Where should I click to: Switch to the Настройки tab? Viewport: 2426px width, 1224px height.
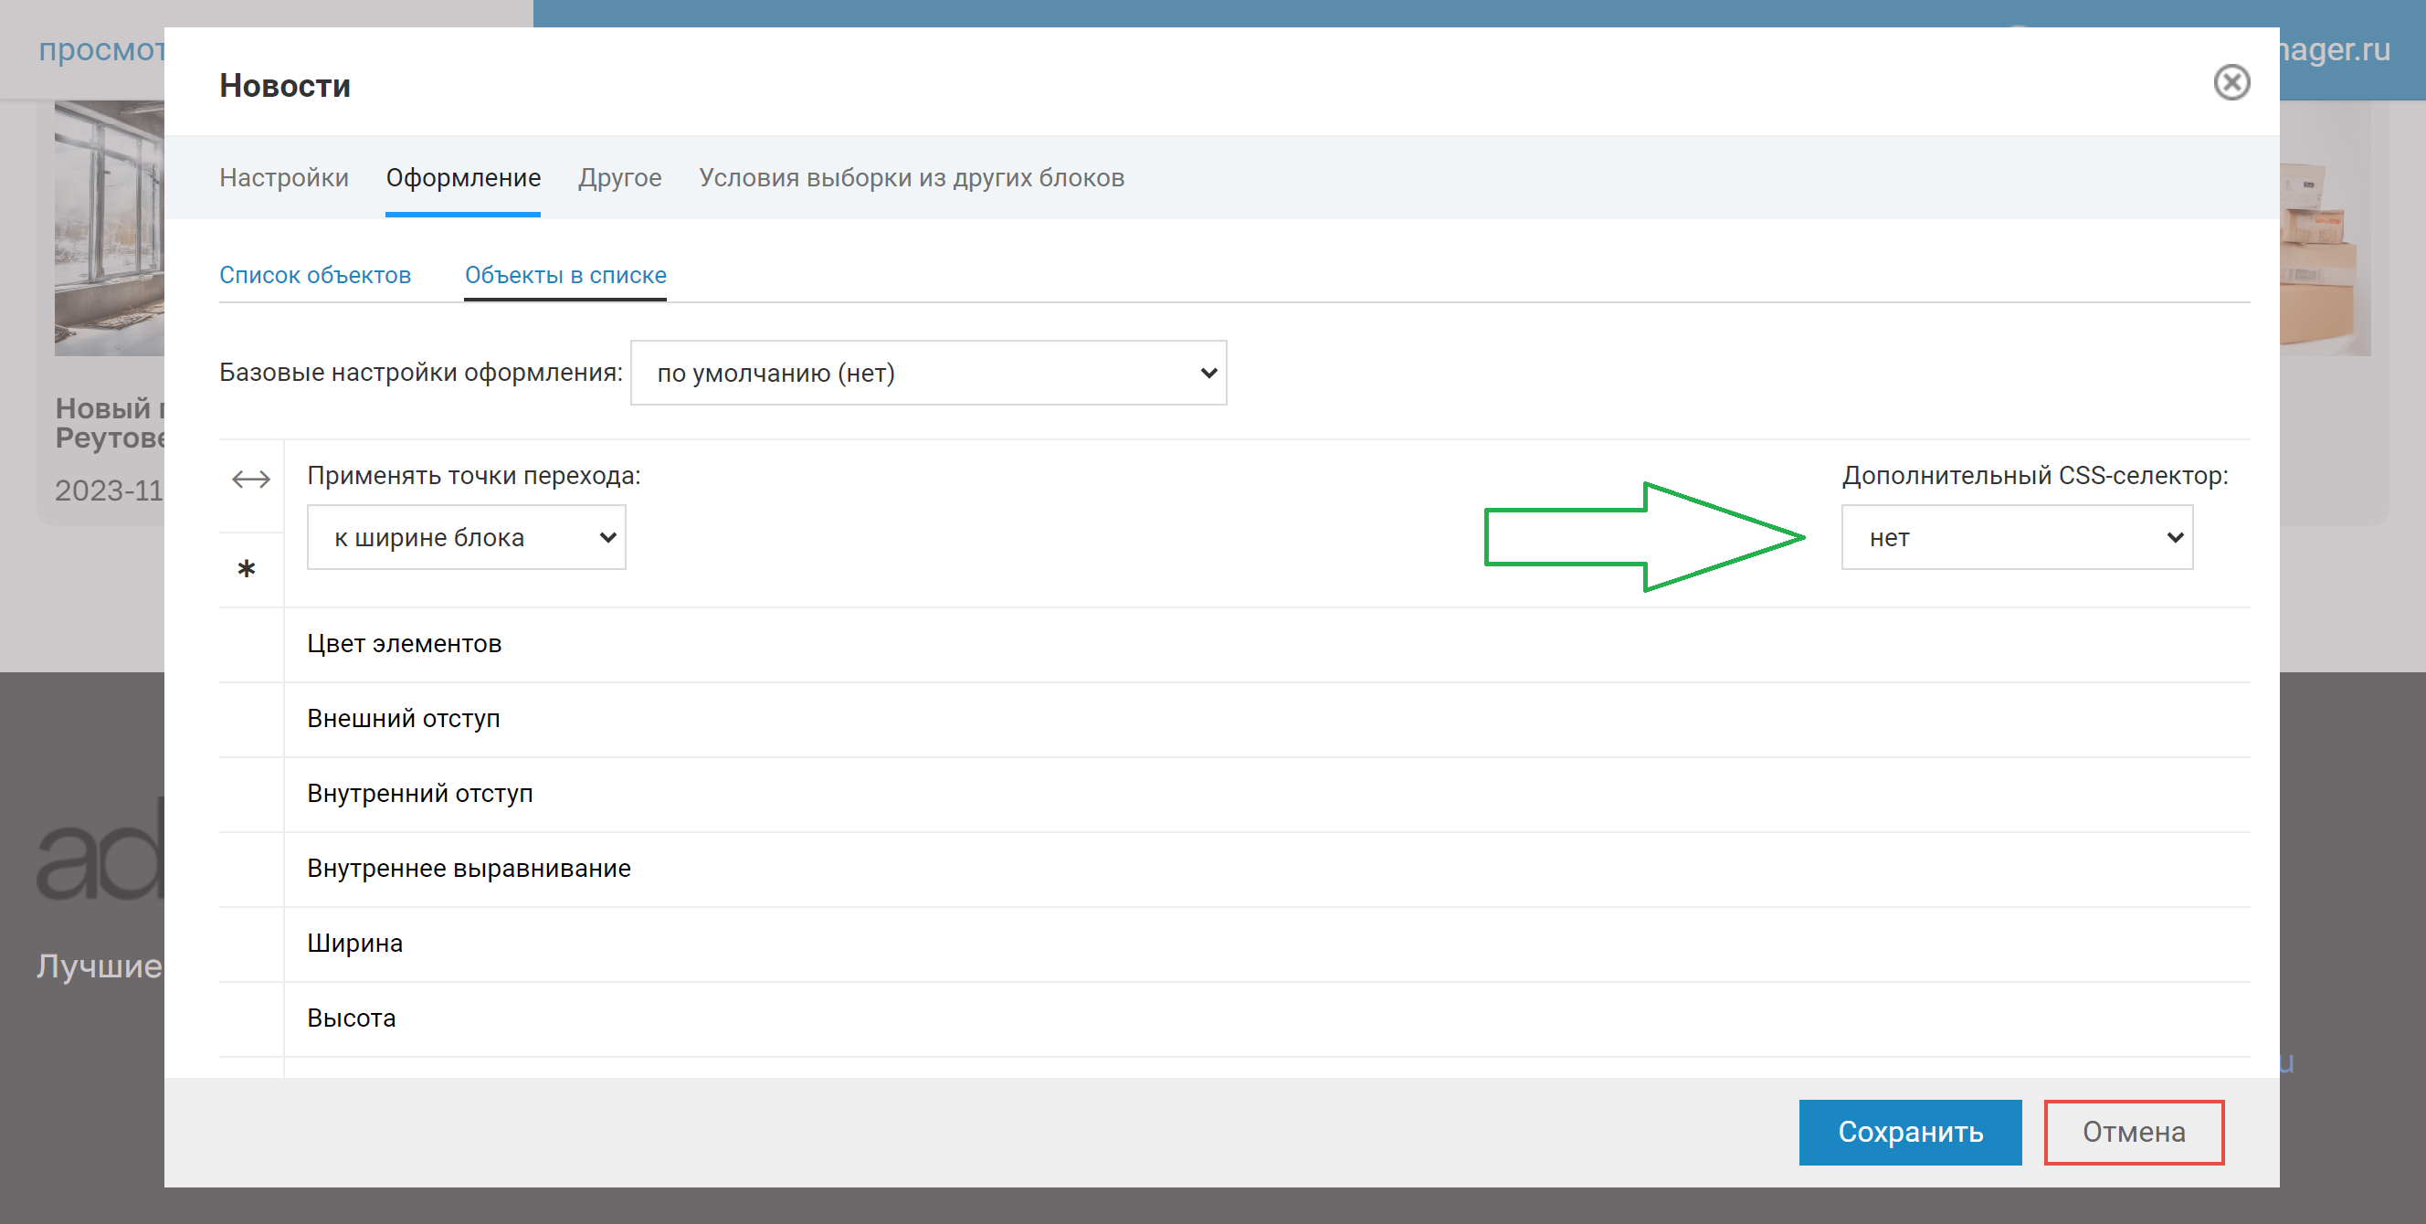[x=283, y=178]
